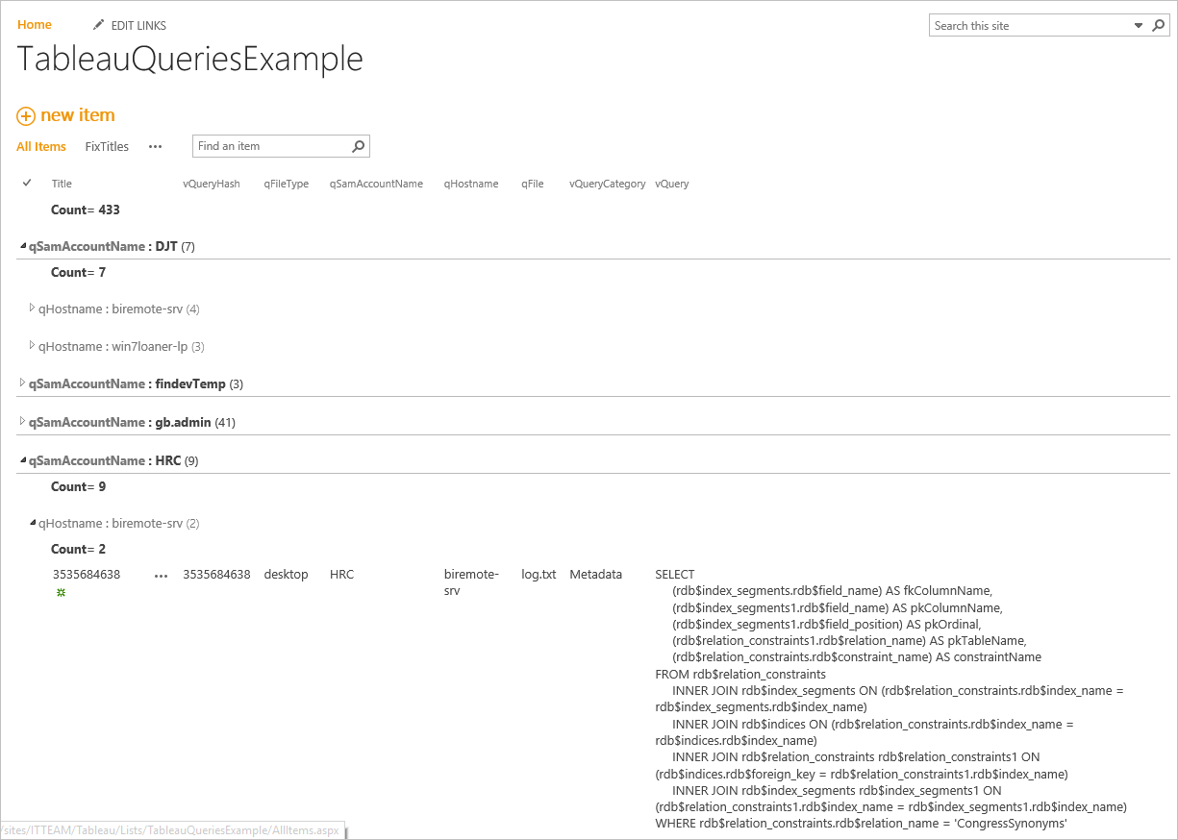Click the TableauQueriesExample page title

coord(190,60)
